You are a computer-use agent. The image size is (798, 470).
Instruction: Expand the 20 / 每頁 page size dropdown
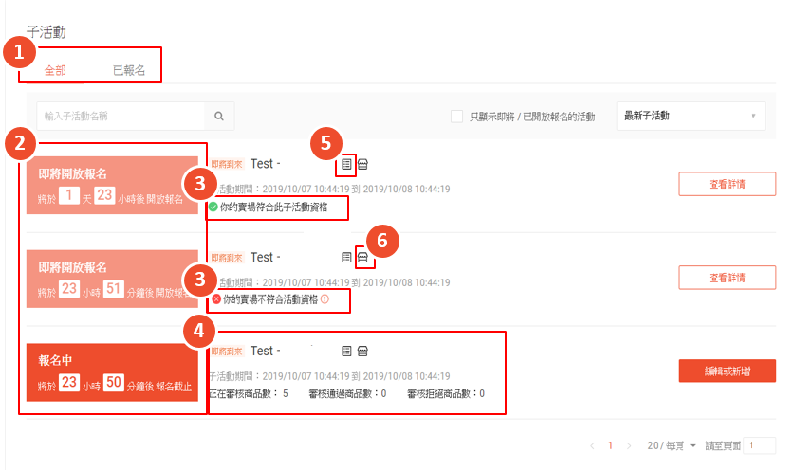[671, 445]
